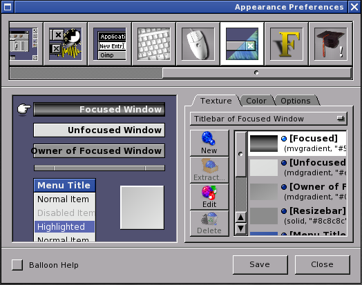
Task: Open font configuration F icon
Action: point(287,43)
